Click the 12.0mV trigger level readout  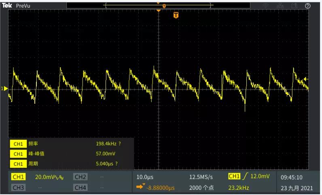click(260, 176)
